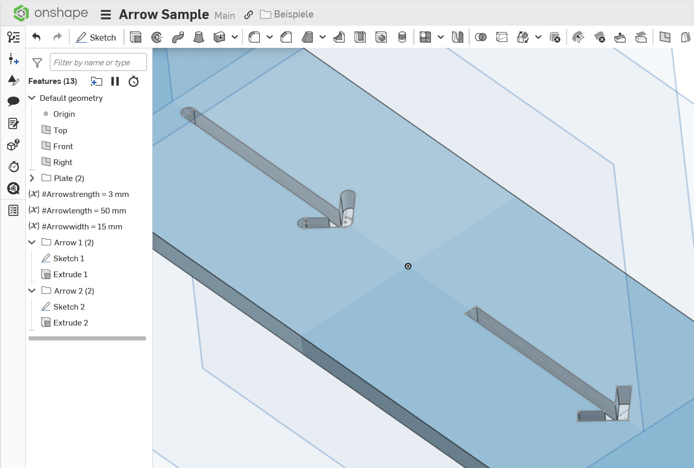Image resolution: width=694 pixels, height=468 pixels.
Task: Select the Mirror tool
Action: pyautogui.click(x=457, y=37)
